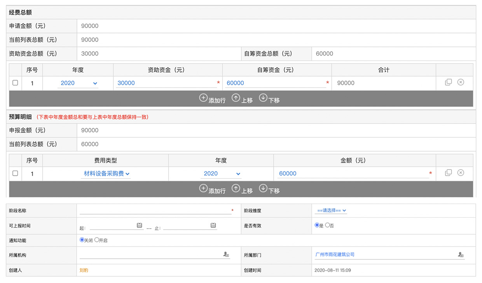482x283 pixels.
Task: Delete the 材料设备采购费 budget row
Action: (461, 173)
